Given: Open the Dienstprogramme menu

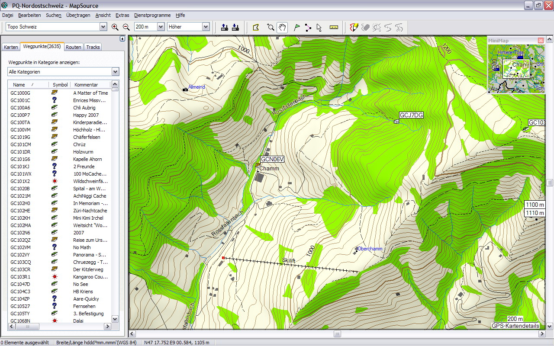Looking at the screenshot, I should click(x=152, y=15).
